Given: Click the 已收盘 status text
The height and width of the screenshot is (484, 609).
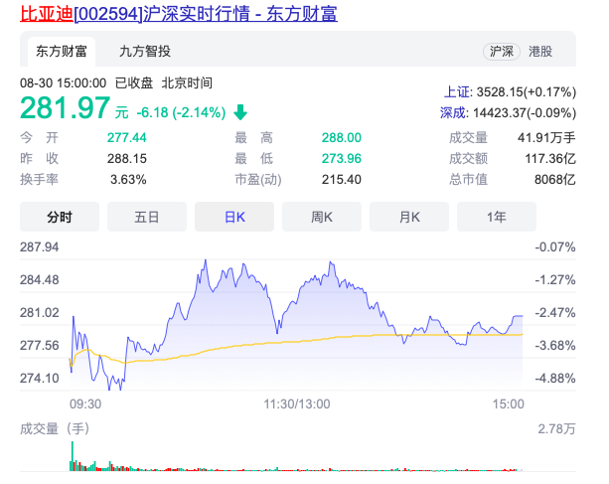Looking at the screenshot, I should (x=134, y=83).
